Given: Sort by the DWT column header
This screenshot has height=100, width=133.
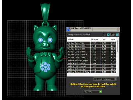Looking at the screenshot, I should (x=105, y=39).
